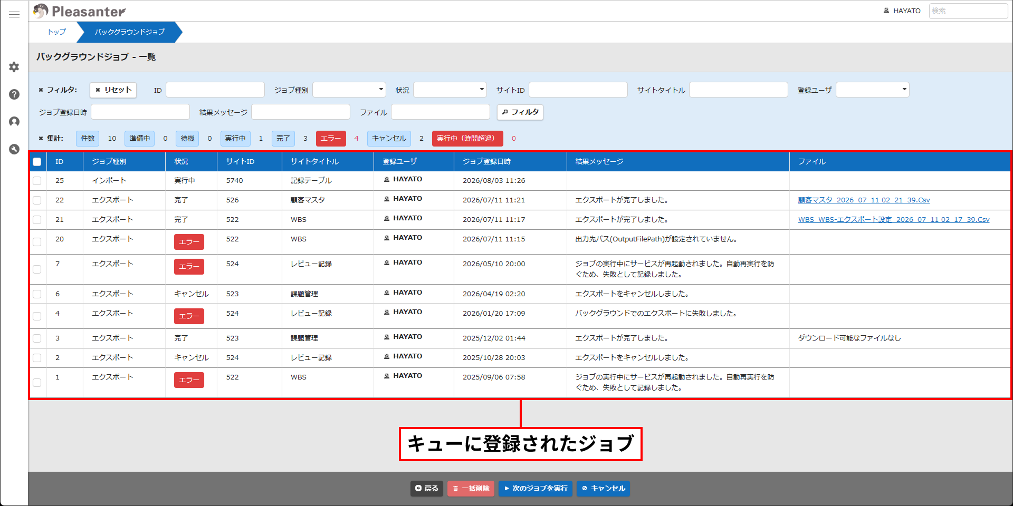Click the wrench tool icon in sidebar
The image size is (1013, 506).
(x=14, y=149)
